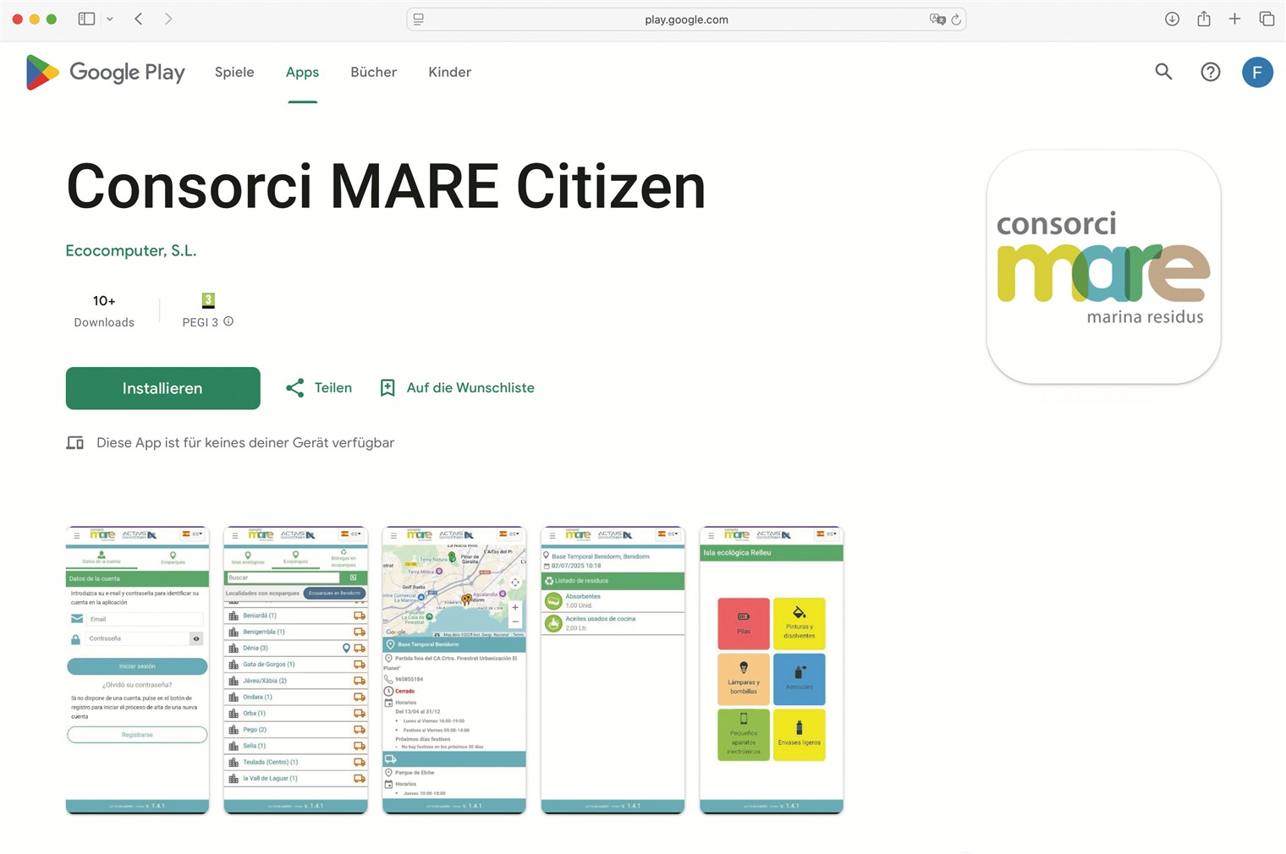Viewport: 1286px width, 854px height.
Task: Open the account avatar F
Action: (x=1257, y=72)
